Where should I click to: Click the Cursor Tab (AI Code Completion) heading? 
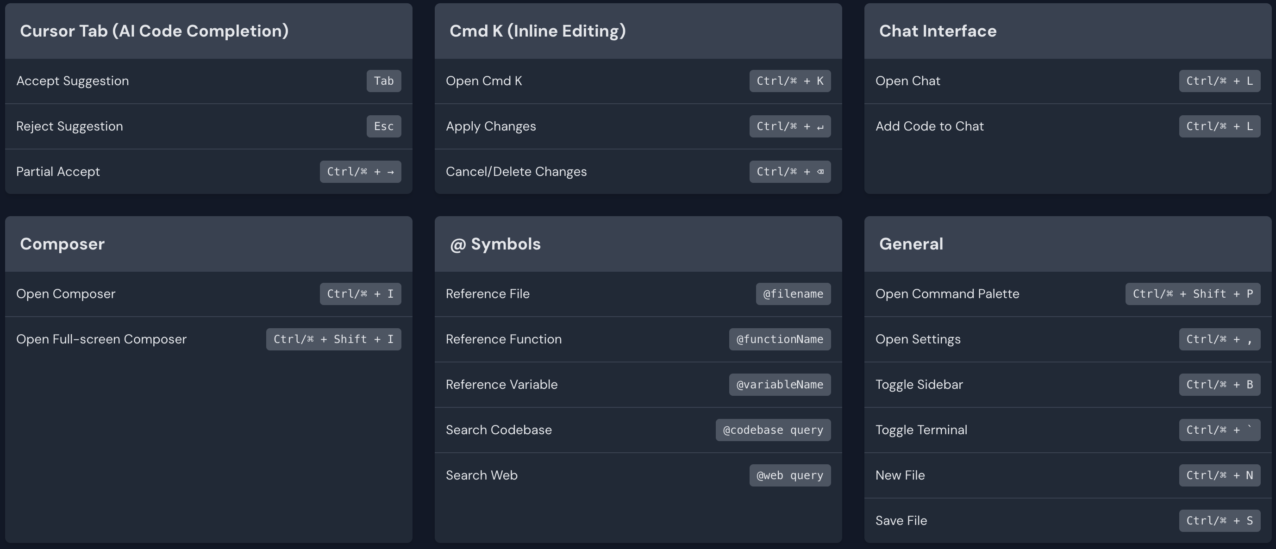pyautogui.click(x=154, y=31)
